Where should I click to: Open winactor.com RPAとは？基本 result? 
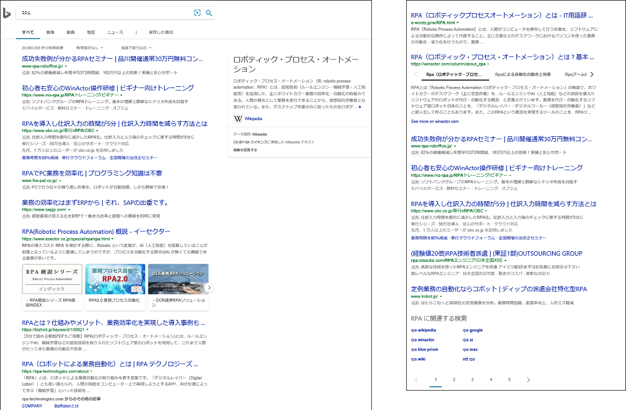pos(502,57)
